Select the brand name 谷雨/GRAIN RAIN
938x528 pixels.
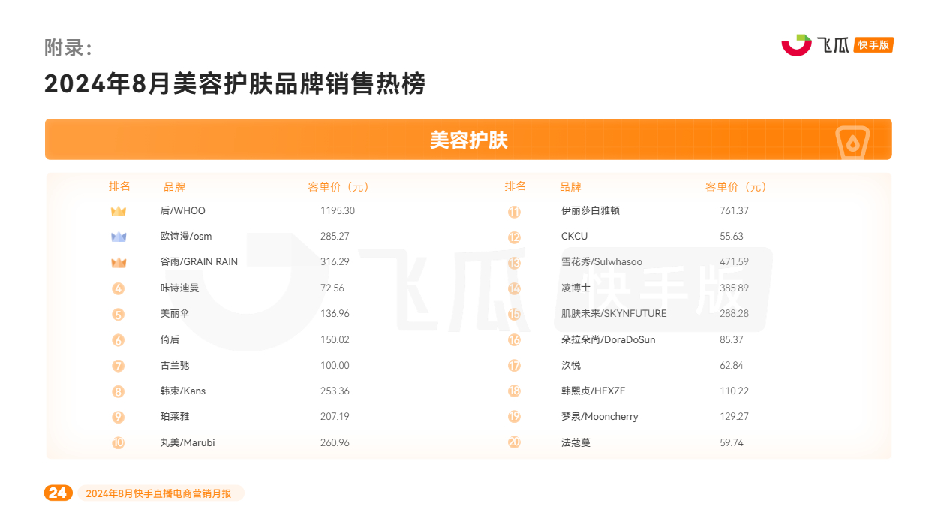199,261
